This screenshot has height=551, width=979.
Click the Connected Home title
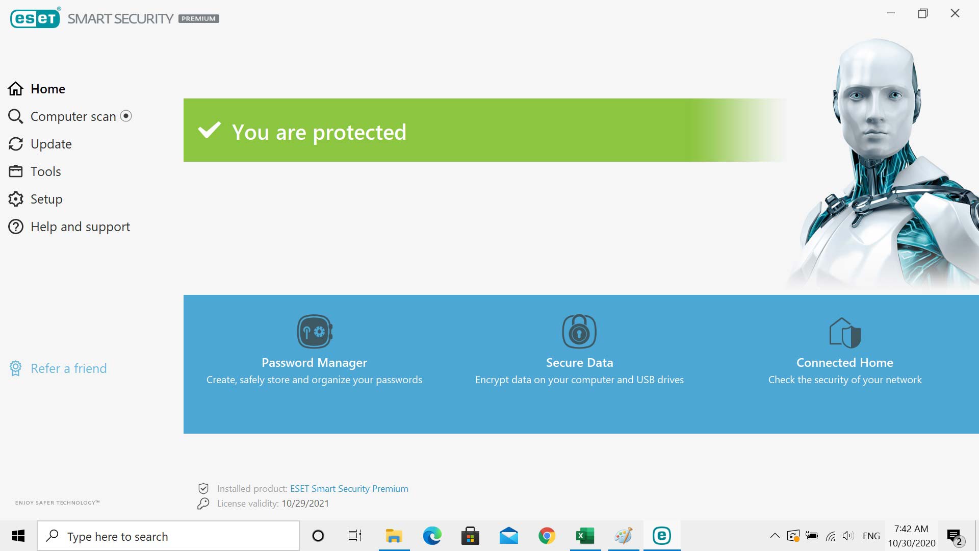(x=845, y=363)
